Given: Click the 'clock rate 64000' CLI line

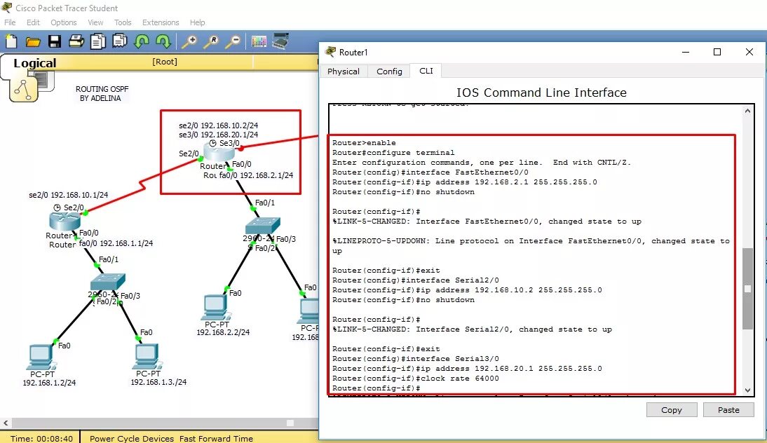Looking at the screenshot, I should tap(416, 379).
